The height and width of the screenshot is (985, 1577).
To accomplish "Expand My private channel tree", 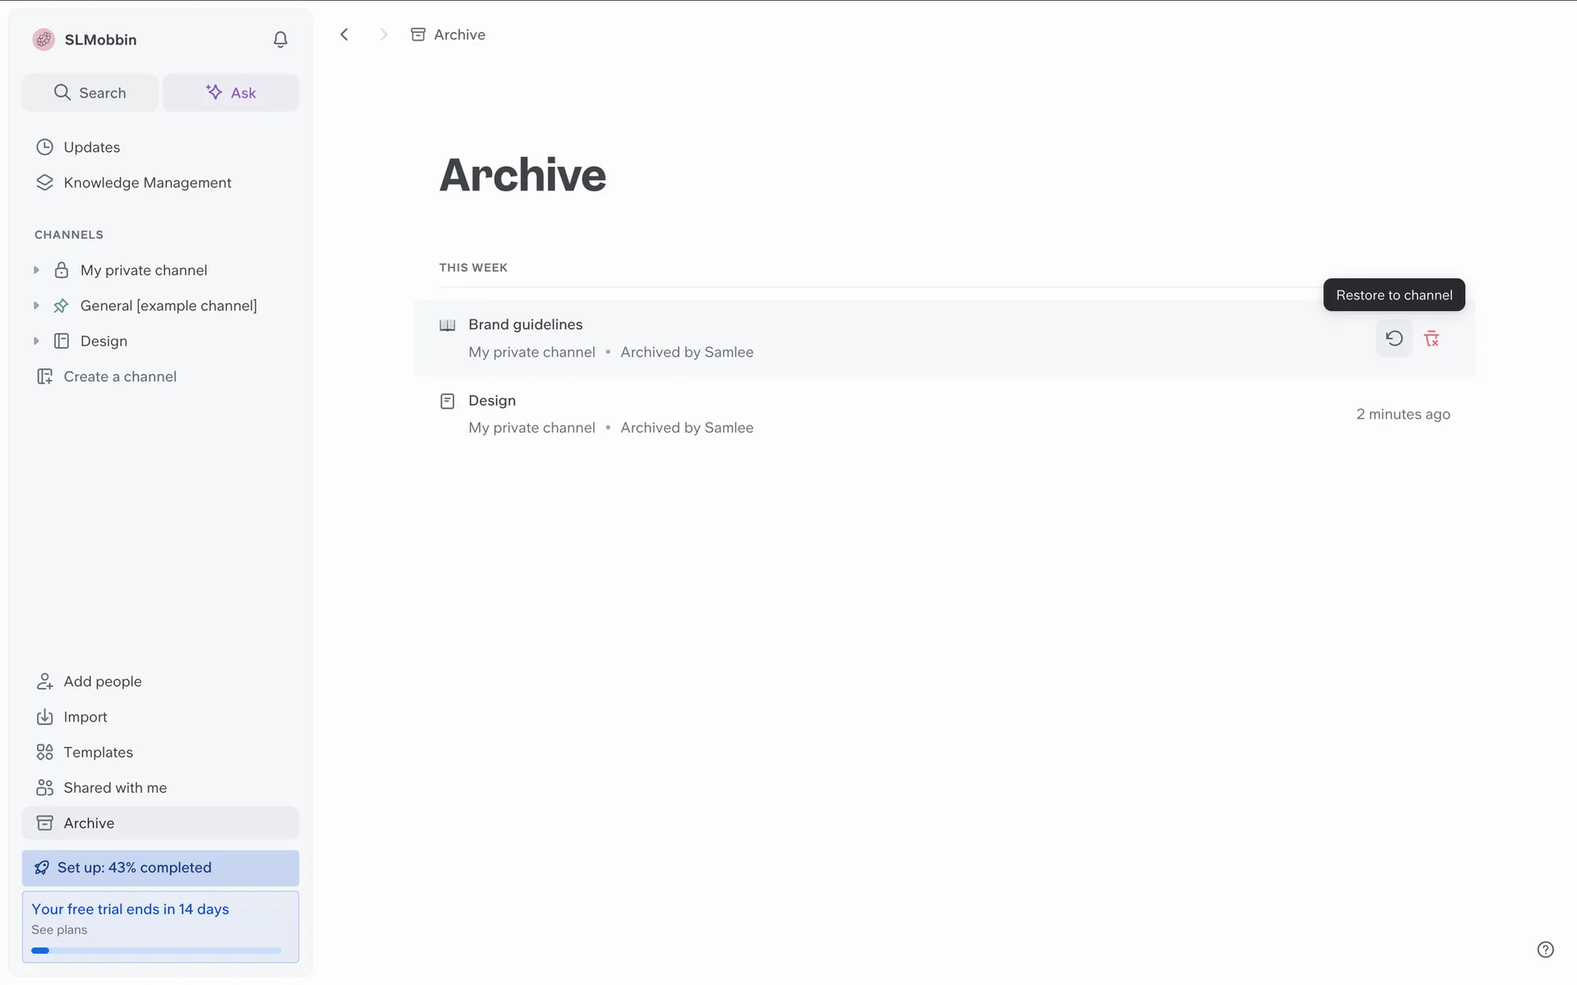I will pyautogui.click(x=36, y=270).
